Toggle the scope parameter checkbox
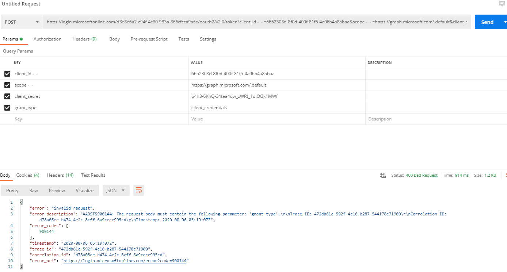This screenshot has width=507, height=272. (x=7, y=85)
